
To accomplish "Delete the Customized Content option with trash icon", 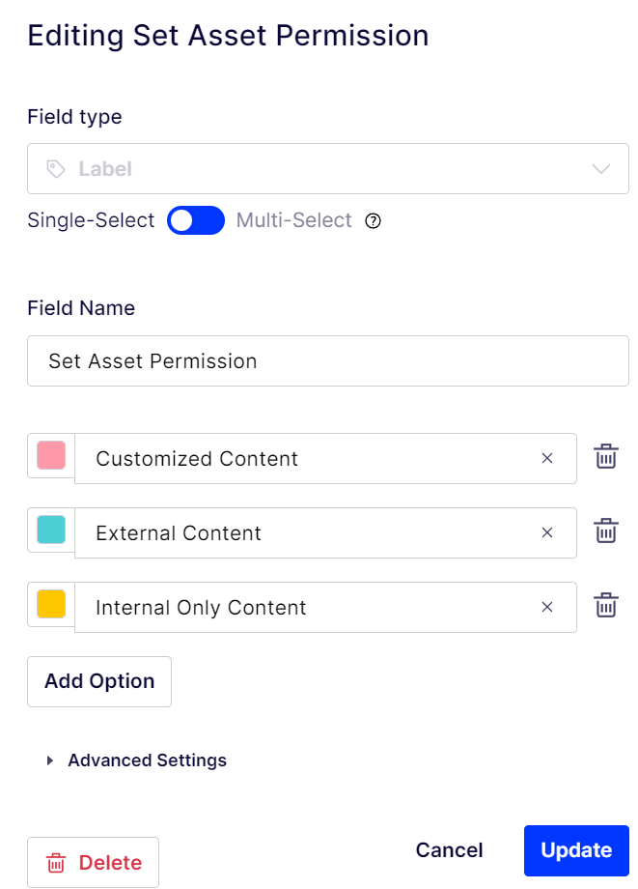I will 605,457.
